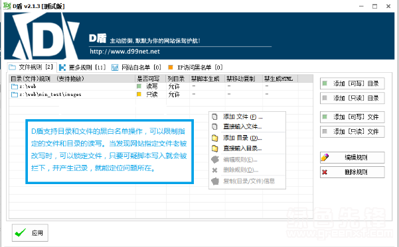Click green 读写 status square

pos(139,86)
